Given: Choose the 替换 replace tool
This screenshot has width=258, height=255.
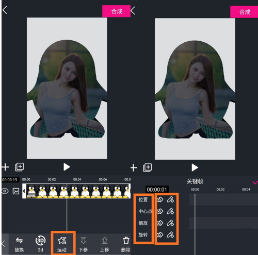Looking at the screenshot, I should tap(19, 244).
